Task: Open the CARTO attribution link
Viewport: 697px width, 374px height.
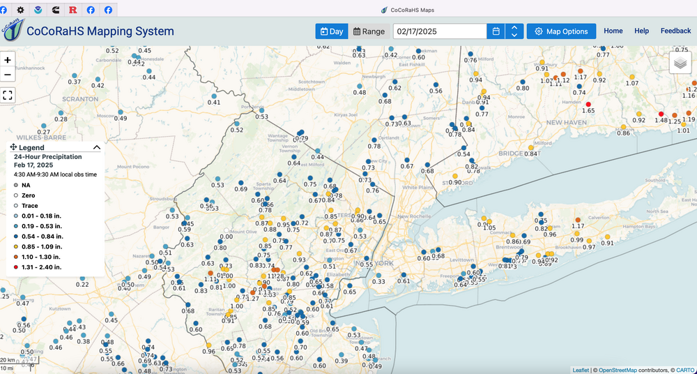Action: point(684,370)
